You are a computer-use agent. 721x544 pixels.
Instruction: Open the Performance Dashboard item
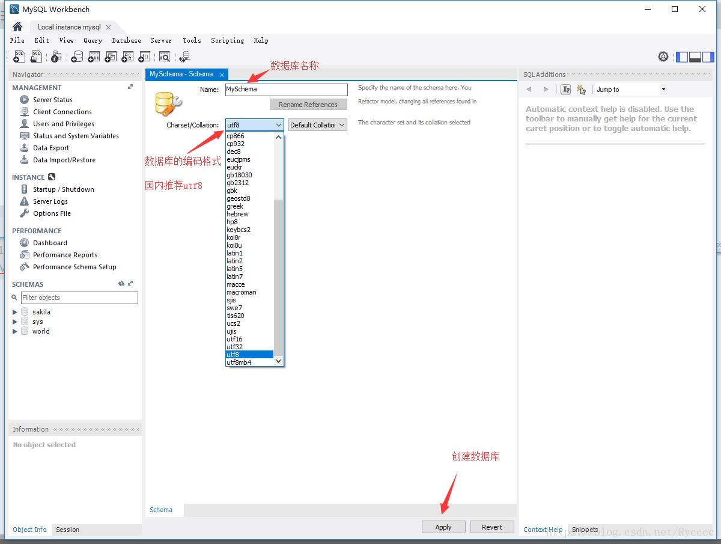coord(50,243)
